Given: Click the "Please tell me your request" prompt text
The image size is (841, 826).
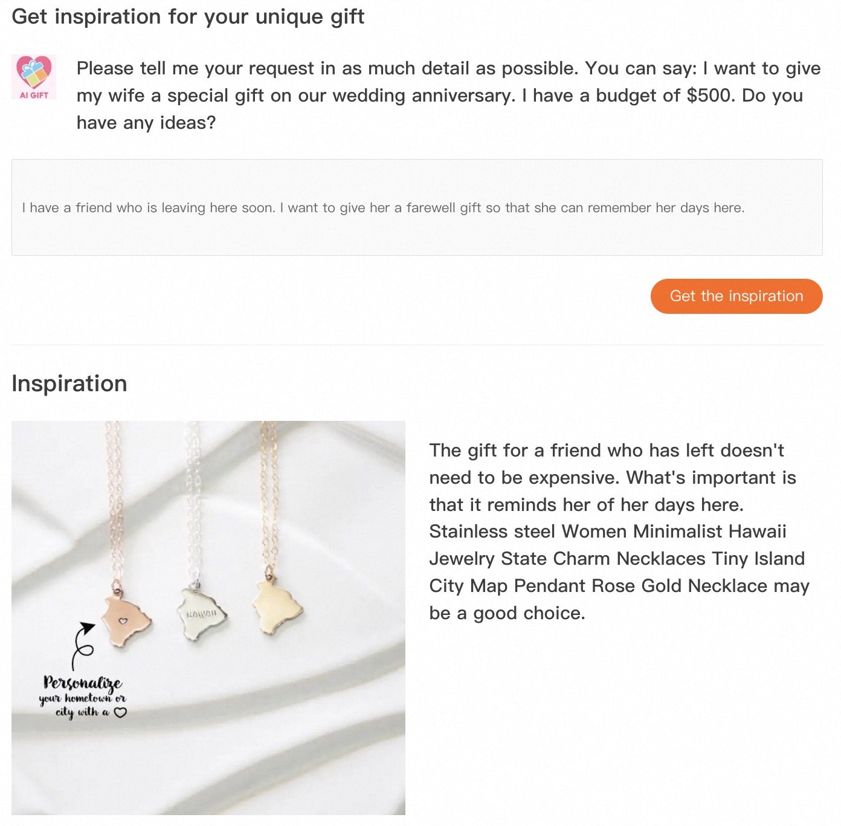Looking at the screenshot, I should (448, 95).
